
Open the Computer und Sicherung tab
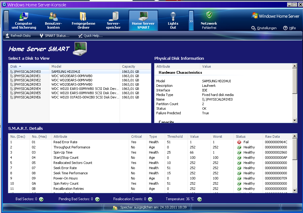click(x=24, y=21)
